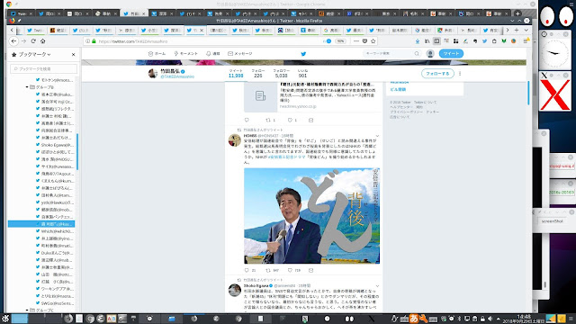Screen dimensions: 576x324
Task: Bookmark this page with star icon
Action: click(373, 41)
